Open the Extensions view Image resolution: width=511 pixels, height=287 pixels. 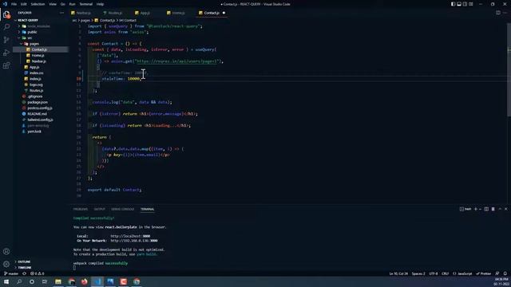[x=6, y=65]
